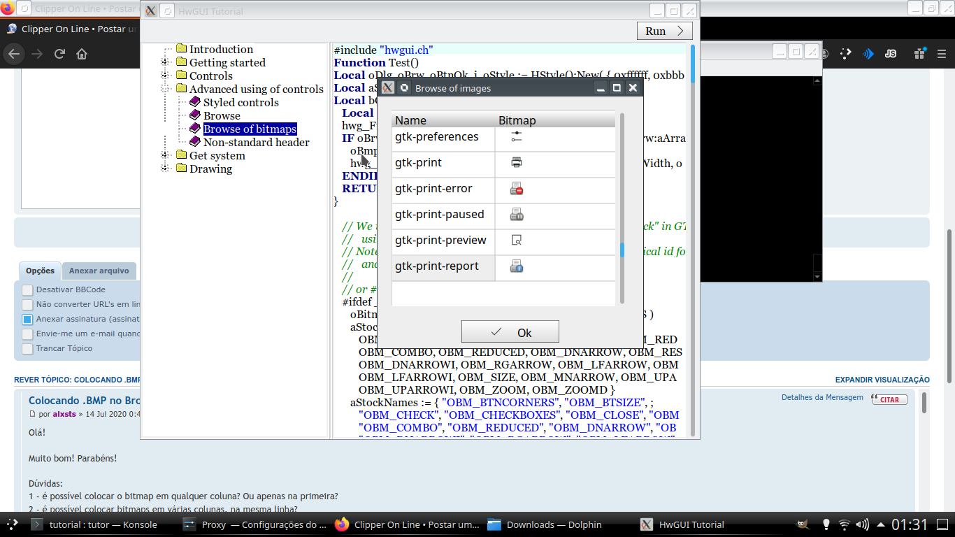This screenshot has width=955, height=537.
Task: Click the gtk-print printer icon
Action: coord(517,163)
